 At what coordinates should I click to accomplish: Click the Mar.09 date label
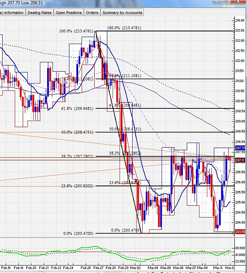point(202,268)
